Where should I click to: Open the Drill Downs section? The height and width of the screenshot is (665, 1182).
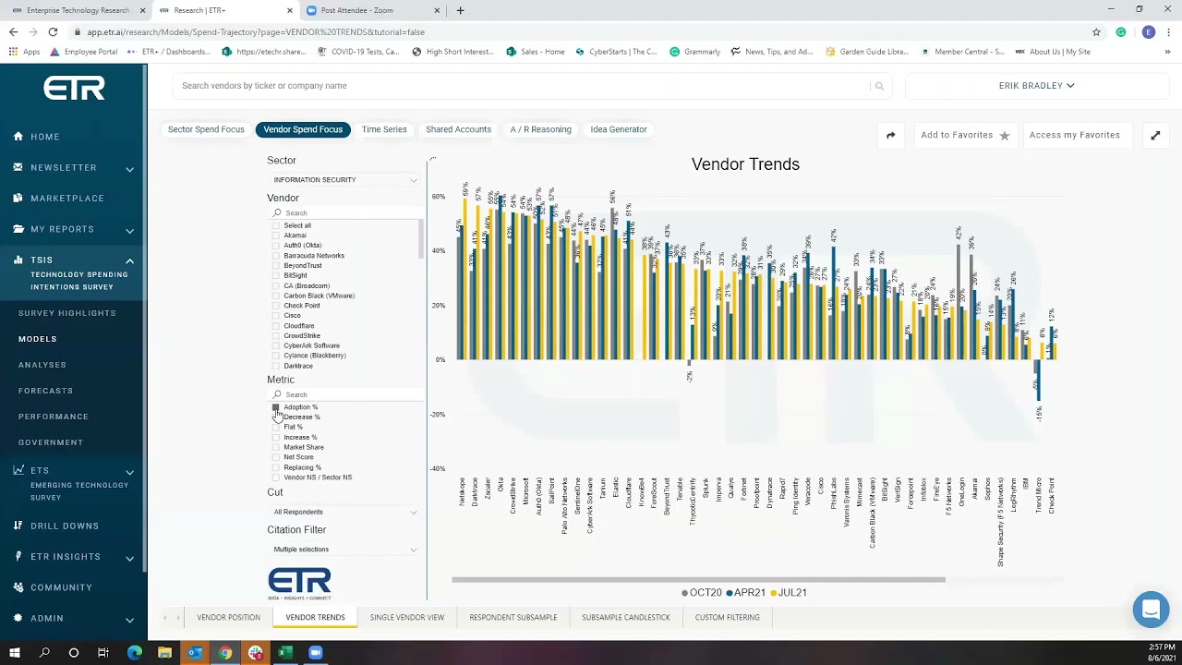64,526
